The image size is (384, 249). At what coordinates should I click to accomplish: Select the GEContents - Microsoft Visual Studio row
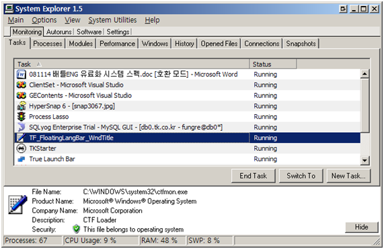point(188,95)
